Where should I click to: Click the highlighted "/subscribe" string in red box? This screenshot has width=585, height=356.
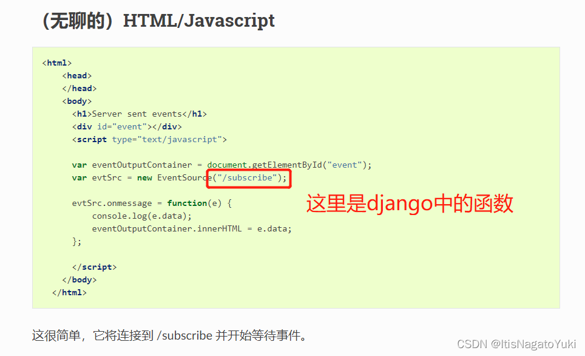[249, 177]
